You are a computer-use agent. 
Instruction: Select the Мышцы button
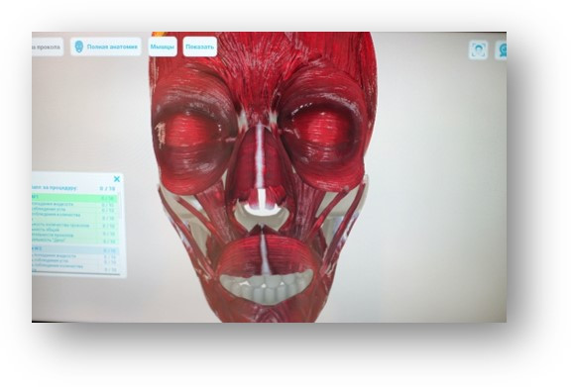point(163,47)
